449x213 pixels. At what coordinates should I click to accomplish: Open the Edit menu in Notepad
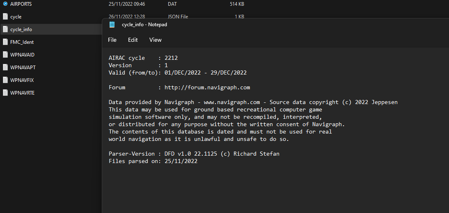[x=133, y=40]
